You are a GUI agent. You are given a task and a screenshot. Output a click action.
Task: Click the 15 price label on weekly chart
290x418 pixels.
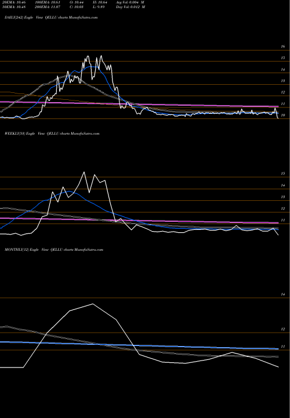pos(283,174)
